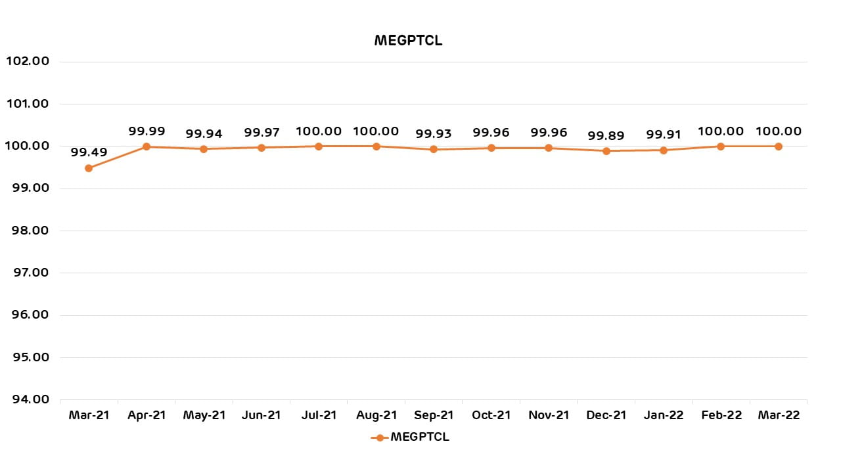Select the 99.89 data label
The height and width of the screenshot is (473, 841).
(606, 135)
